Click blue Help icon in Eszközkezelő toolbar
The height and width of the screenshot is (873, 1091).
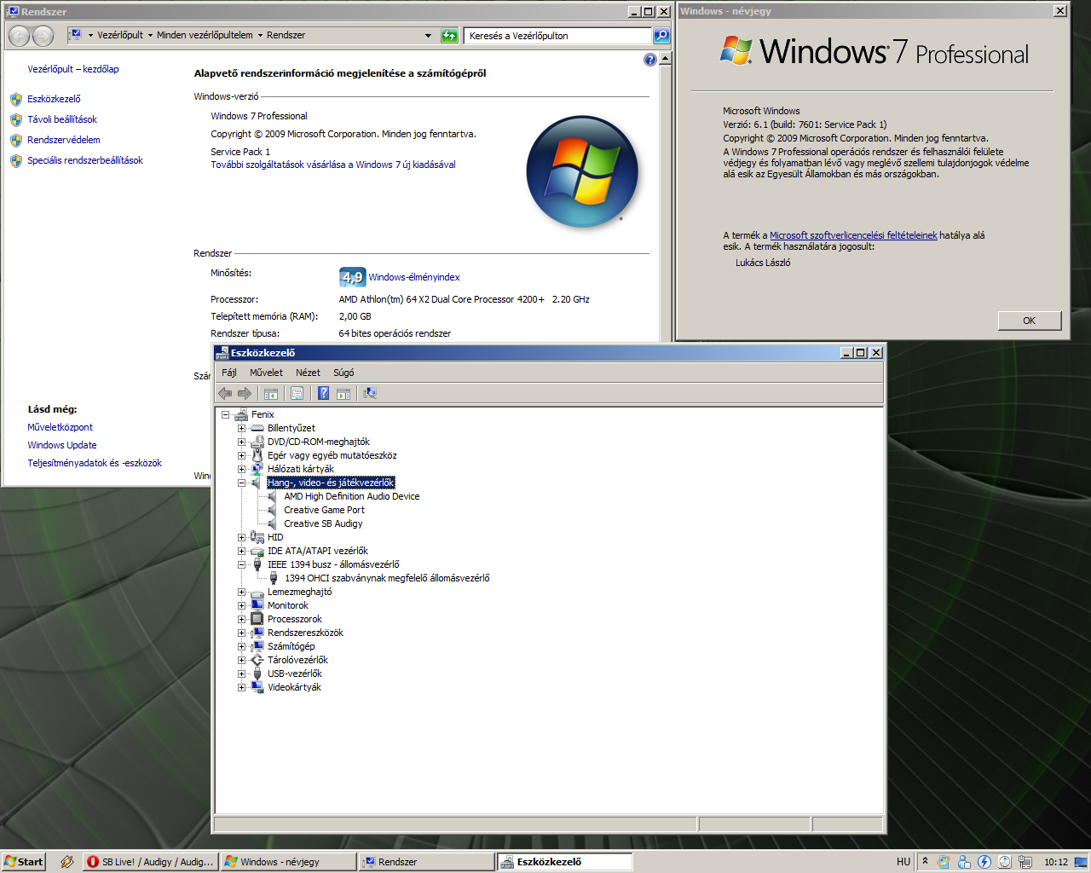[324, 393]
